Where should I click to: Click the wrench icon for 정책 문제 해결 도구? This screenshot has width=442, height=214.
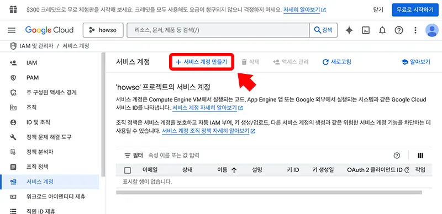[x=13, y=137]
